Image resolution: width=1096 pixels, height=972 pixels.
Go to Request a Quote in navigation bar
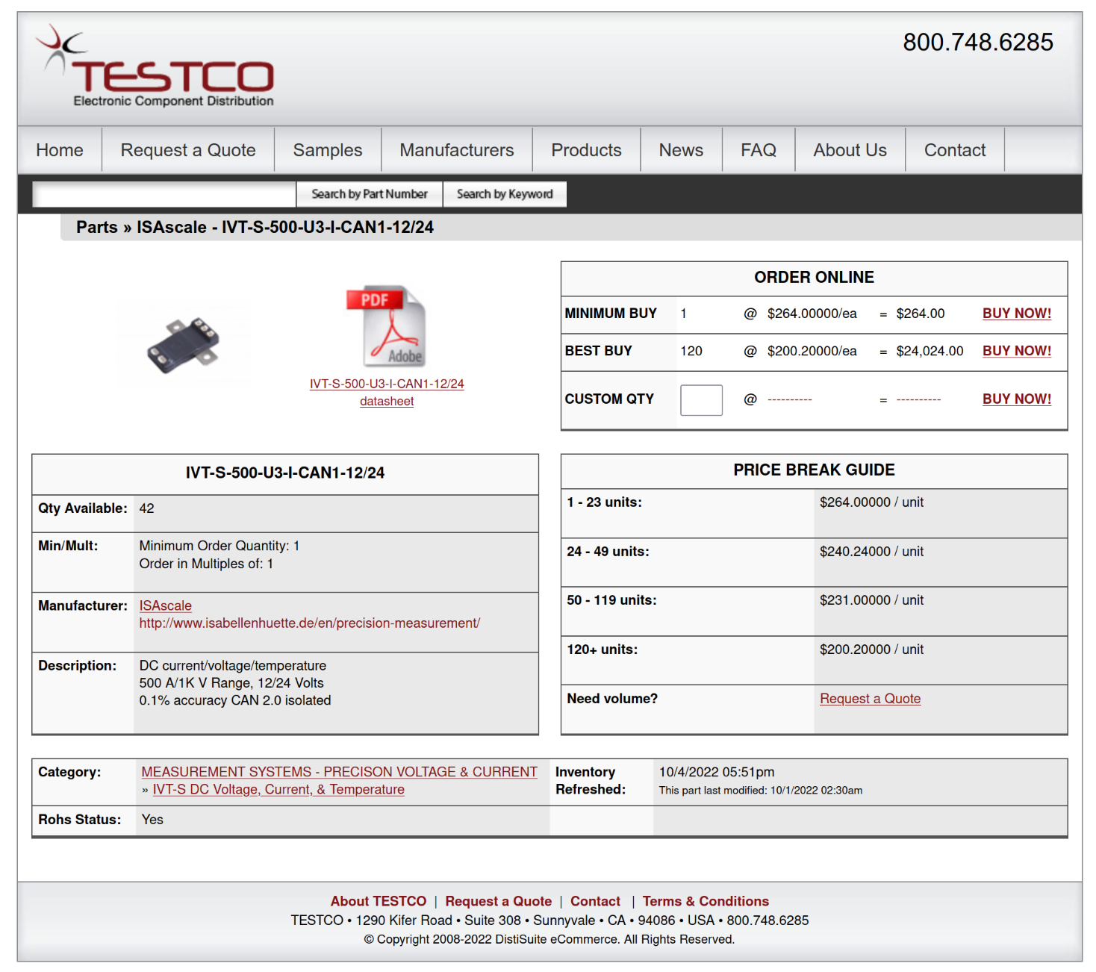(188, 150)
